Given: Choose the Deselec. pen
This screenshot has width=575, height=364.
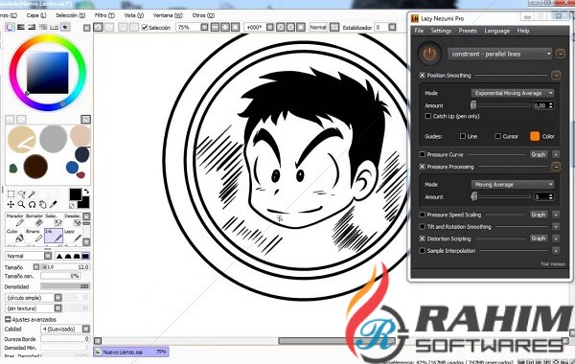Looking at the screenshot, I should click(x=73, y=220).
